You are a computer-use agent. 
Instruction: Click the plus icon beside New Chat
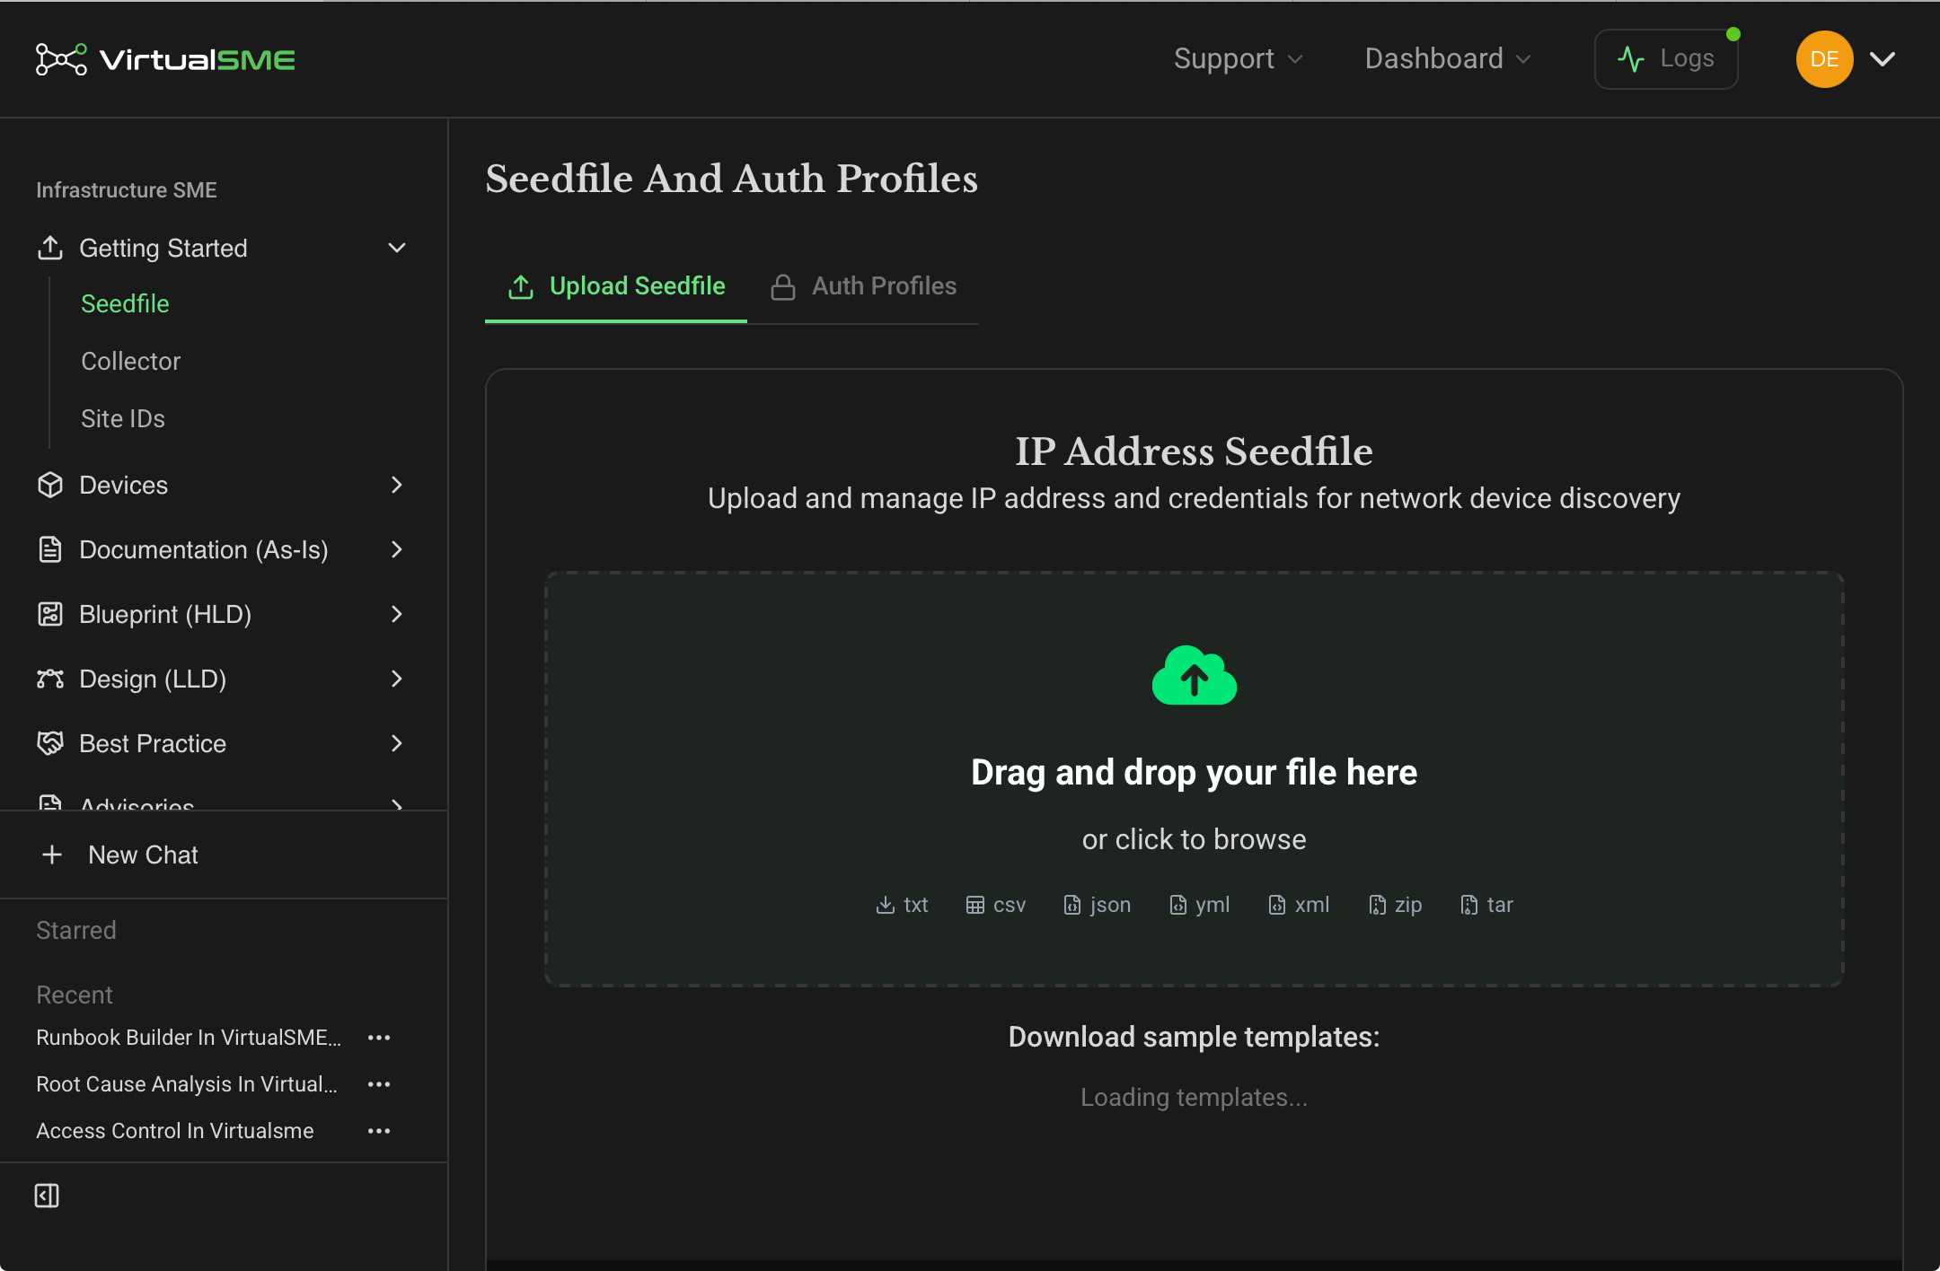click(52, 855)
